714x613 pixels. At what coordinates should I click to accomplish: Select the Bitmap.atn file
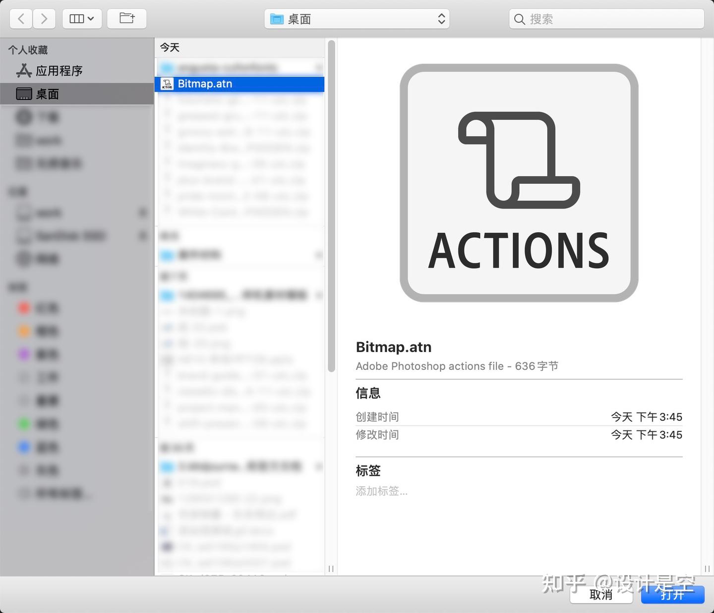240,84
